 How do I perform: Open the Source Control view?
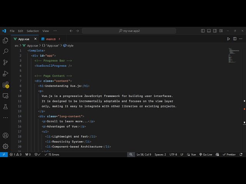pos(5,62)
